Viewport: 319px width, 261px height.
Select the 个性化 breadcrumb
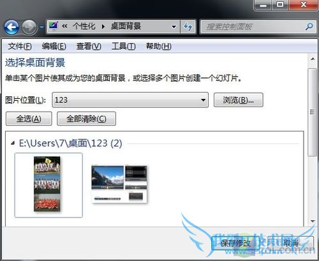tap(84, 26)
